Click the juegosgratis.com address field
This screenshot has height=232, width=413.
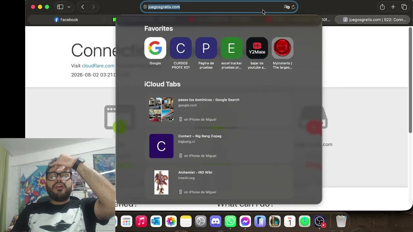click(x=219, y=7)
